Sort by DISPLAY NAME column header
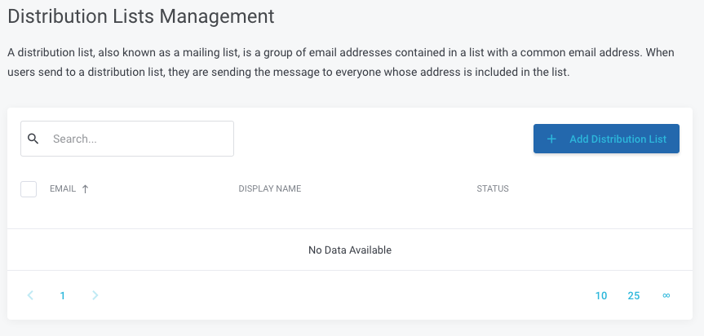The height and width of the screenshot is (336, 704). [x=270, y=189]
